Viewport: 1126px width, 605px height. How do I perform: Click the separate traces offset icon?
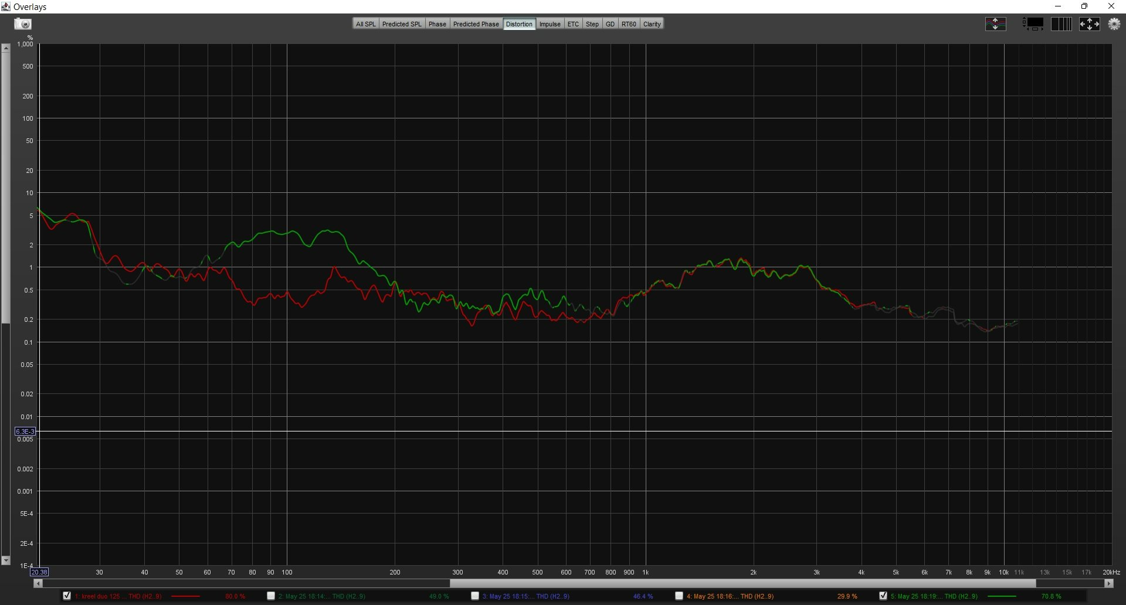coord(995,24)
